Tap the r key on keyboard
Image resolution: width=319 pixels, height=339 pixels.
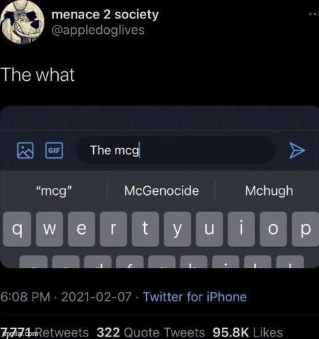113,229
